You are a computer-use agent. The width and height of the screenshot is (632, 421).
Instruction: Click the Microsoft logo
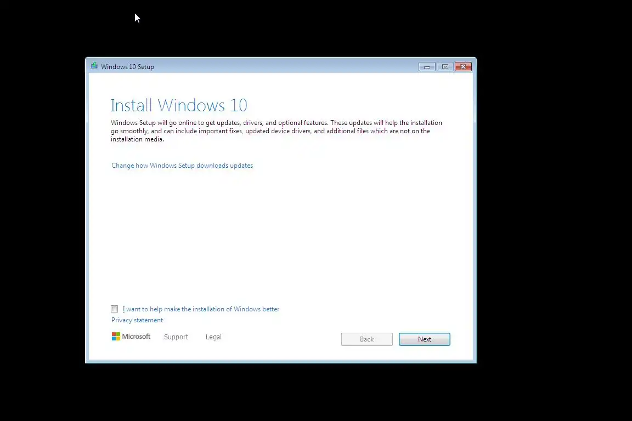click(x=131, y=337)
